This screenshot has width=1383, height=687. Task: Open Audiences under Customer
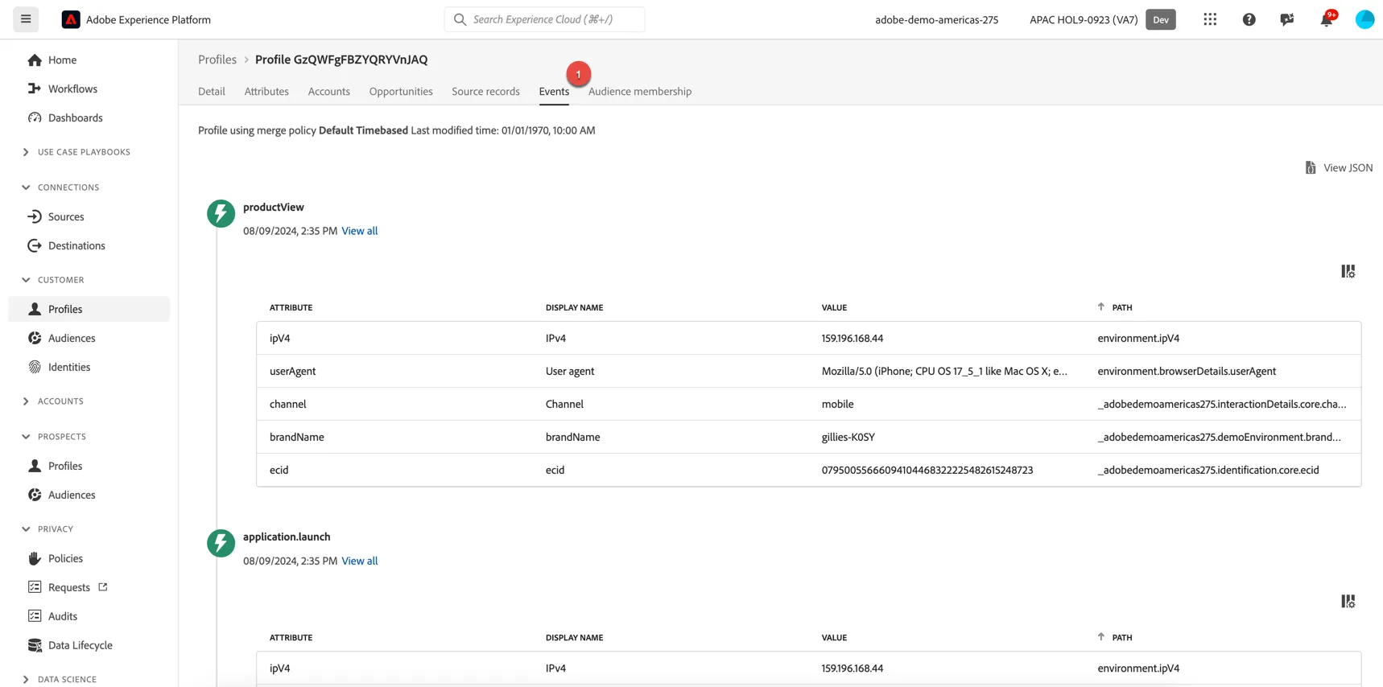tap(72, 338)
